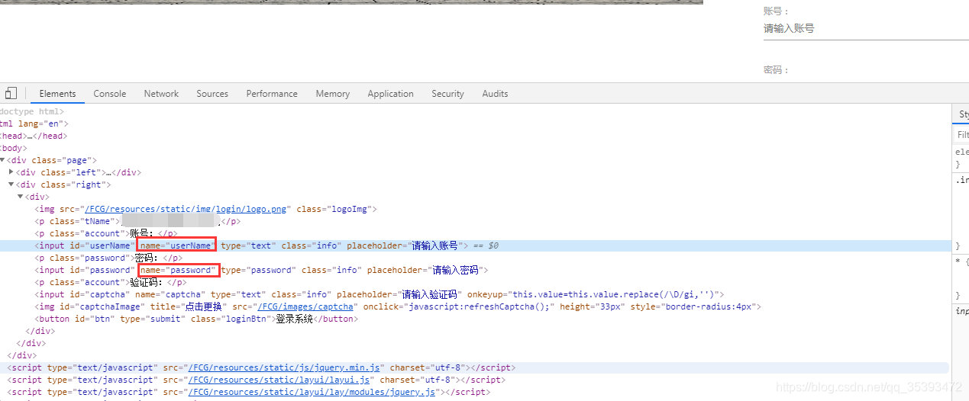Click the doctype html line
The width and height of the screenshot is (969, 401).
coord(32,111)
